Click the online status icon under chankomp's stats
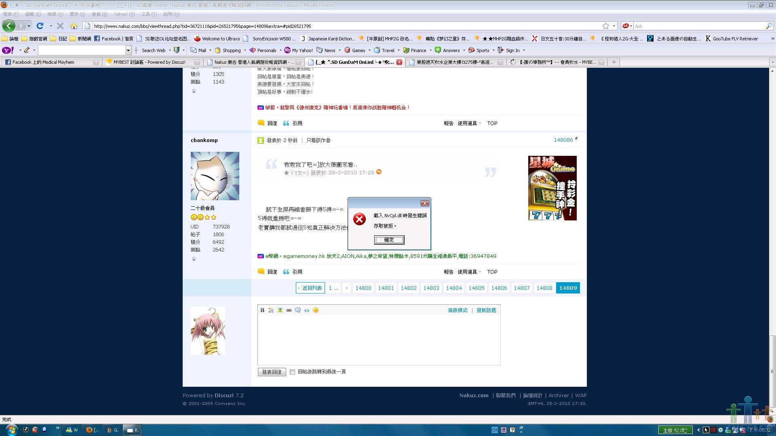Screen dimensions: 776x436 click(x=194, y=259)
